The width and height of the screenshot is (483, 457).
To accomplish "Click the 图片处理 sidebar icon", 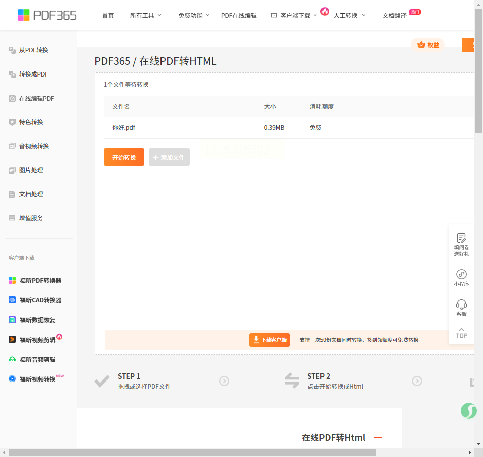I will (x=12, y=170).
